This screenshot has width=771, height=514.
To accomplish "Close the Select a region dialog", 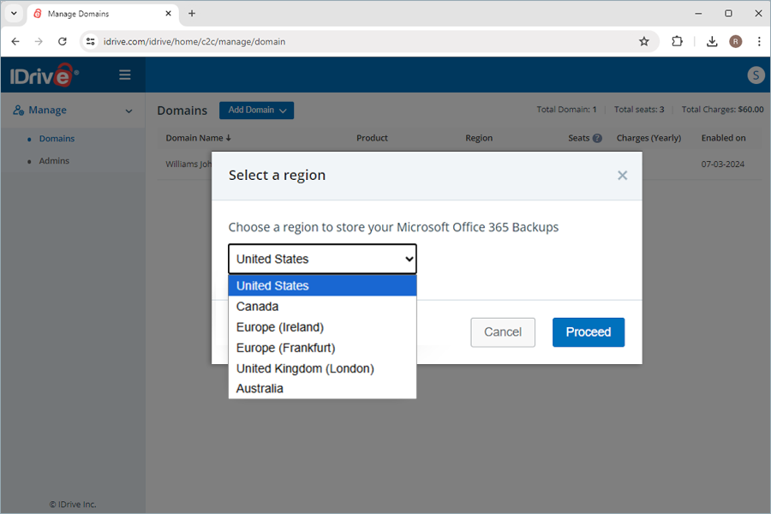I will pyautogui.click(x=623, y=176).
